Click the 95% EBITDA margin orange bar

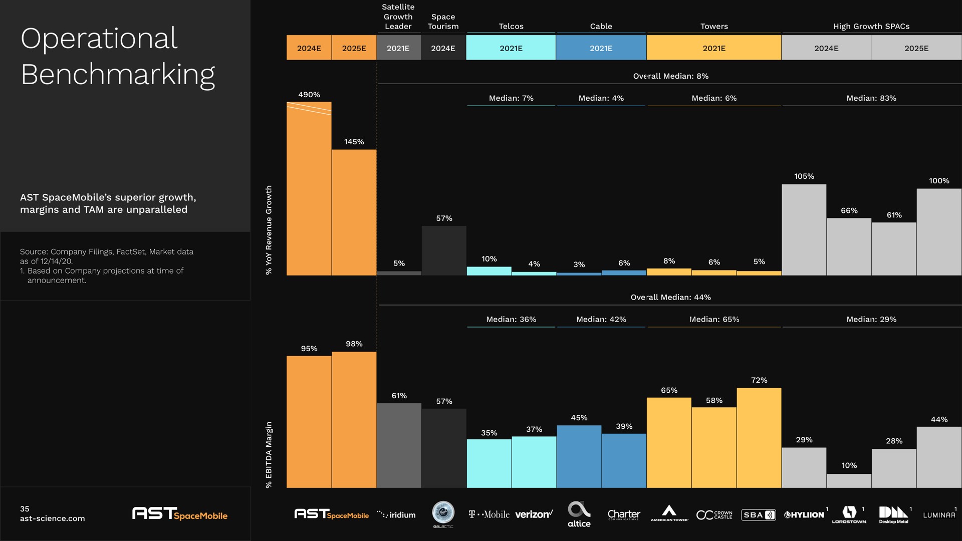(309, 422)
